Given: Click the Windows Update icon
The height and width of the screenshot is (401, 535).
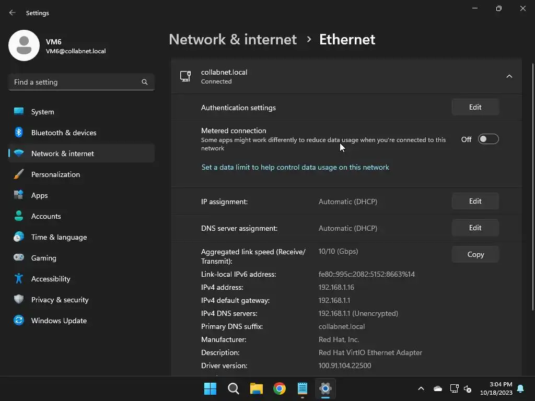Looking at the screenshot, I should click(19, 321).
